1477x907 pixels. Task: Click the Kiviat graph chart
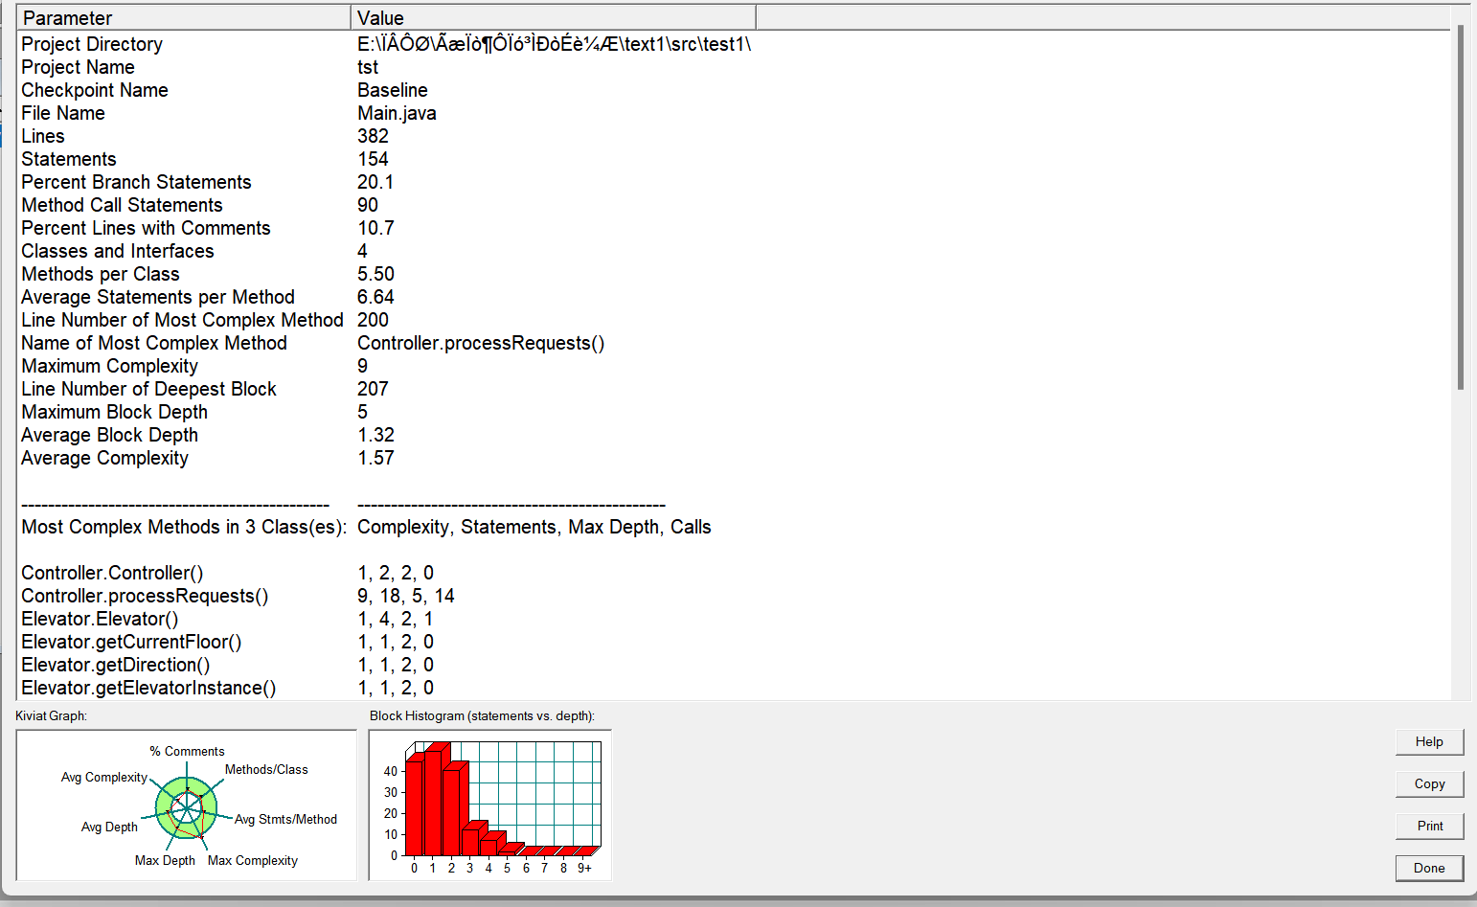coord(187,805)
